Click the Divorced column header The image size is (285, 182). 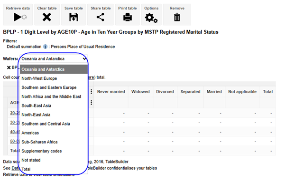pos(165,92)
